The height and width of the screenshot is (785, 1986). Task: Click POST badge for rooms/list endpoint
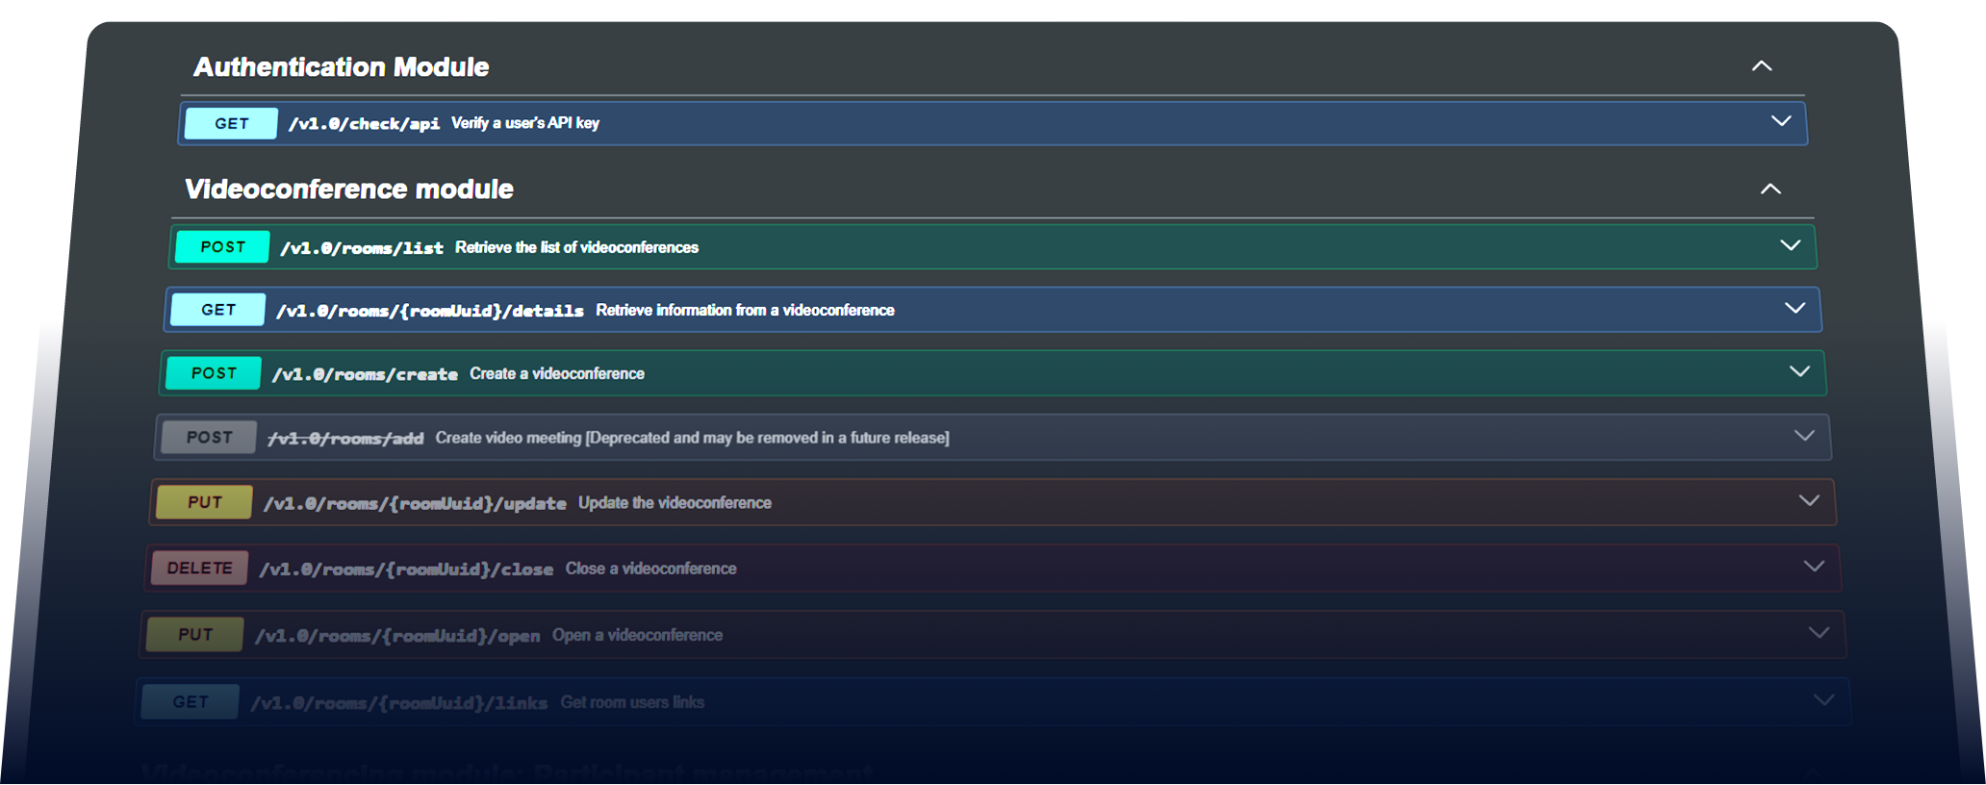pos(222,247)
